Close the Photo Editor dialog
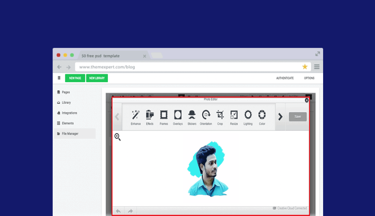 [x=307, y=100]
